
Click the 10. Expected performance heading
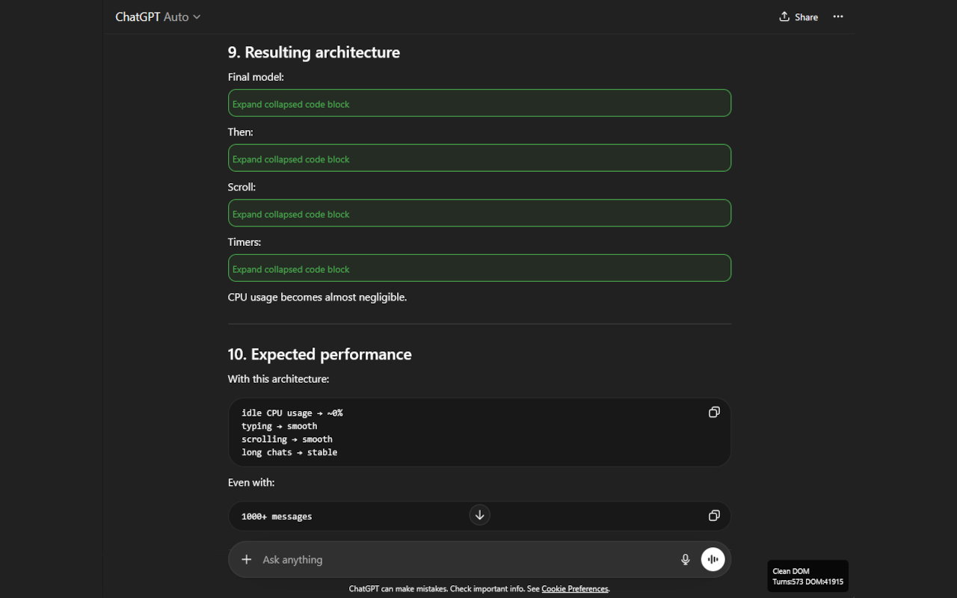click(319, 354)
